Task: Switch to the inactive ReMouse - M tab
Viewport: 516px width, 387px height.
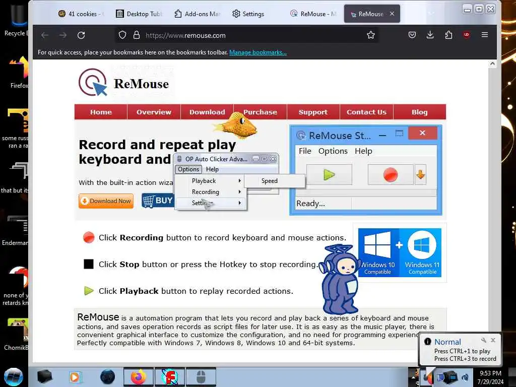Action: 313,14
